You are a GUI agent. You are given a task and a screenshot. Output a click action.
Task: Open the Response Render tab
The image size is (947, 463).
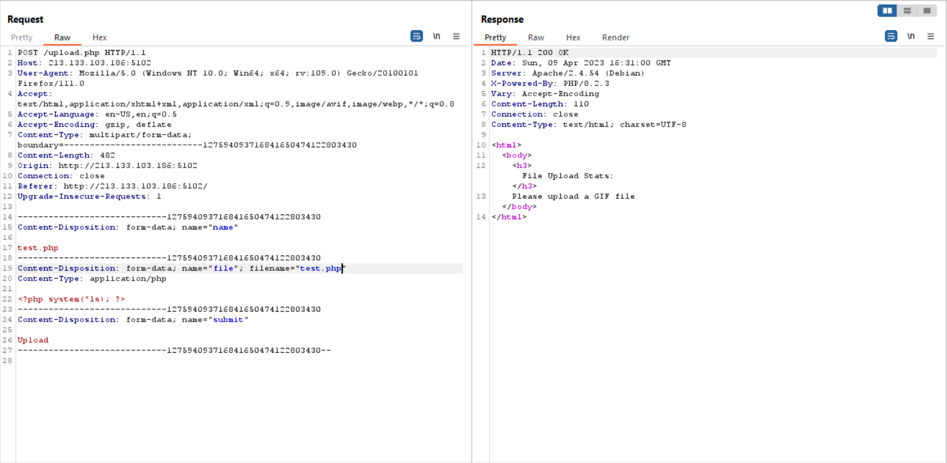point(616,38)
